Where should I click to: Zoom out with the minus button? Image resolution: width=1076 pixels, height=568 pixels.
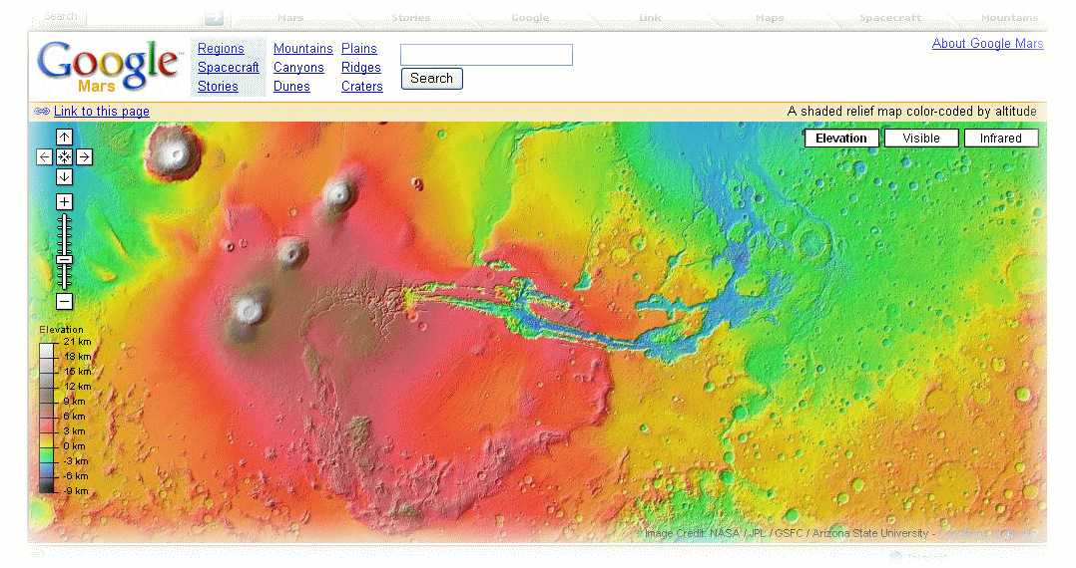64,302
